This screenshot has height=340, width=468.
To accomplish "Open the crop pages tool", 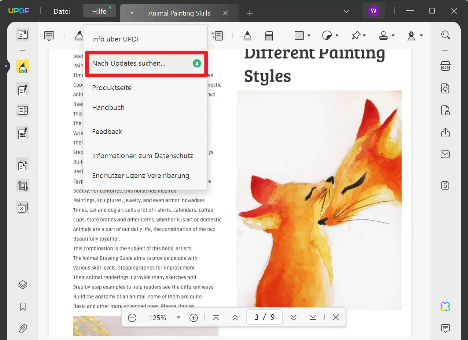I will (23, 186).
